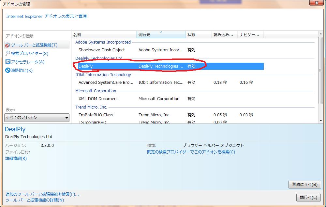
Task: Collapse the Microsoft Corporation group header
Action: coord(96,91)
